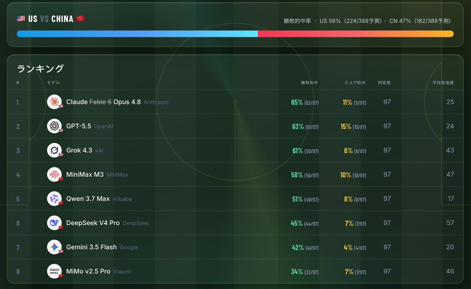The height and width of the screenshot is (289, 471).
Task: Click the China flag in the header
Action: pyautogui.click(x=80, y=19)
